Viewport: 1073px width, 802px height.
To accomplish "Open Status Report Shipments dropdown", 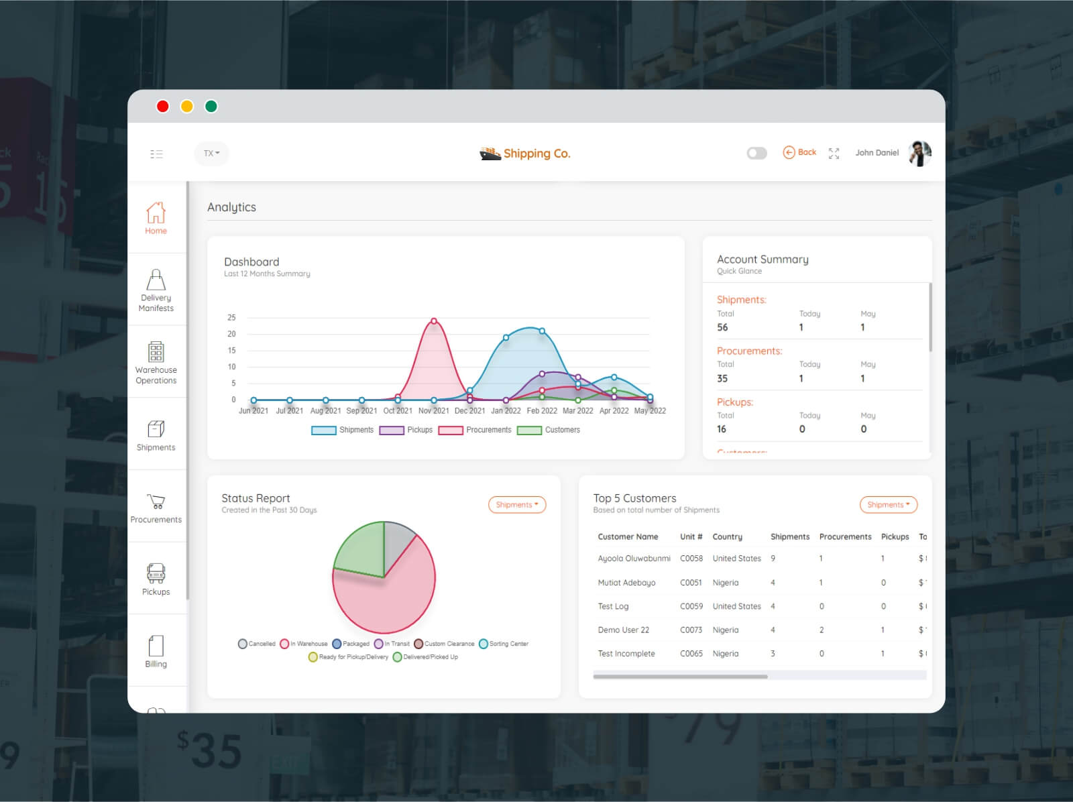I will pos(517,505).
